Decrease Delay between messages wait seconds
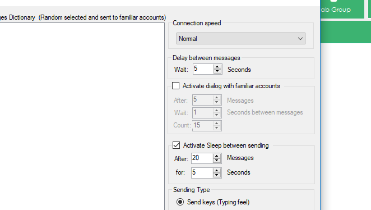Viewport: 371px width, 210px height. coord(217,71)
